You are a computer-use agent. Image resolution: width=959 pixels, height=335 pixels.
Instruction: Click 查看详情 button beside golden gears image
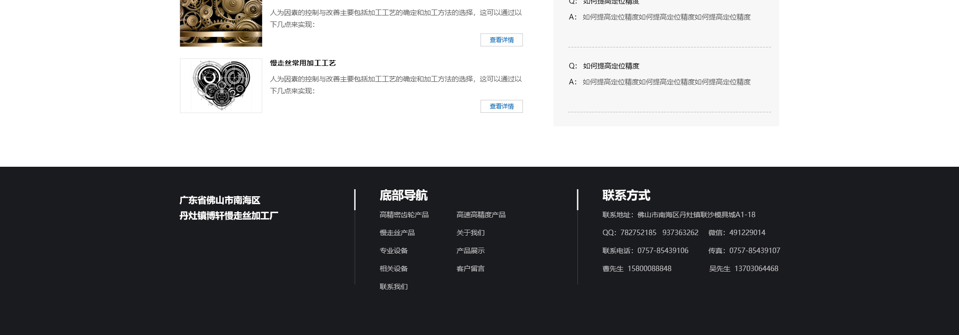(501, 40)
